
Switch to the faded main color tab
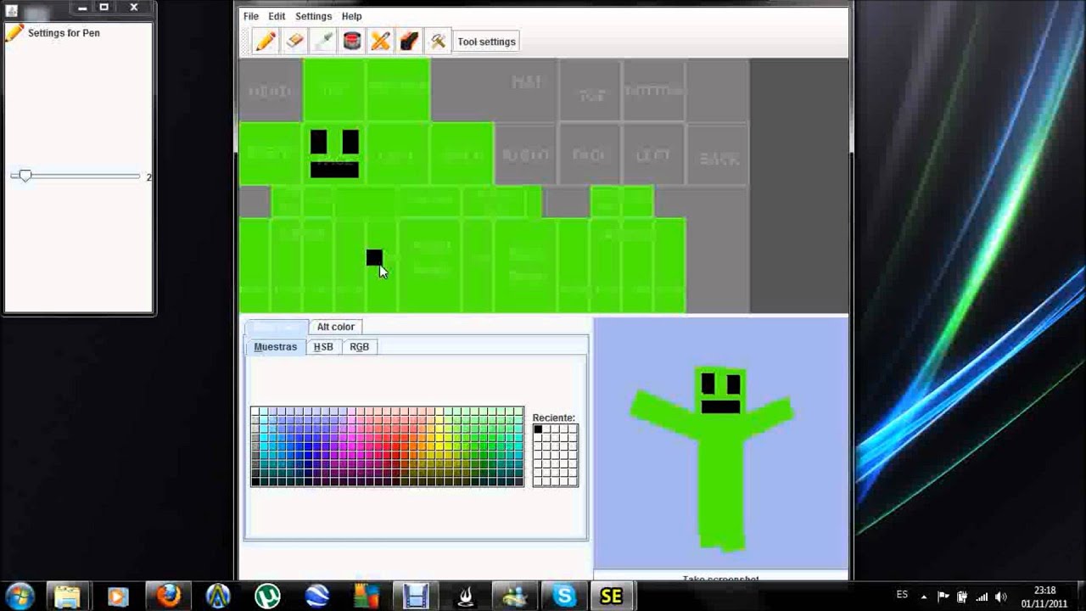[x=277, y=327]
